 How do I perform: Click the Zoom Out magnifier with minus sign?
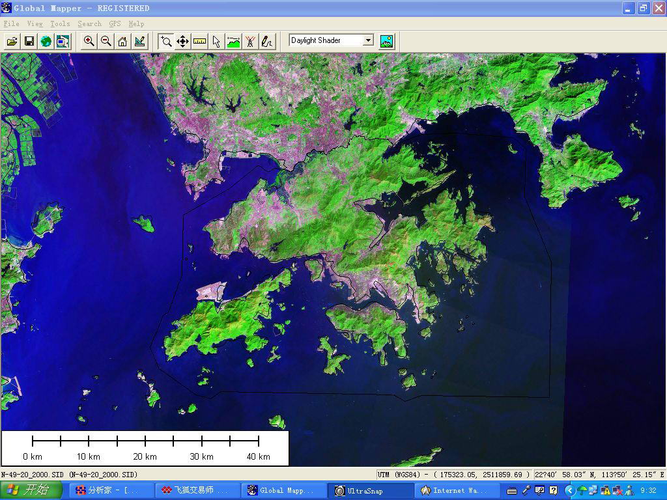click(106, 41)
